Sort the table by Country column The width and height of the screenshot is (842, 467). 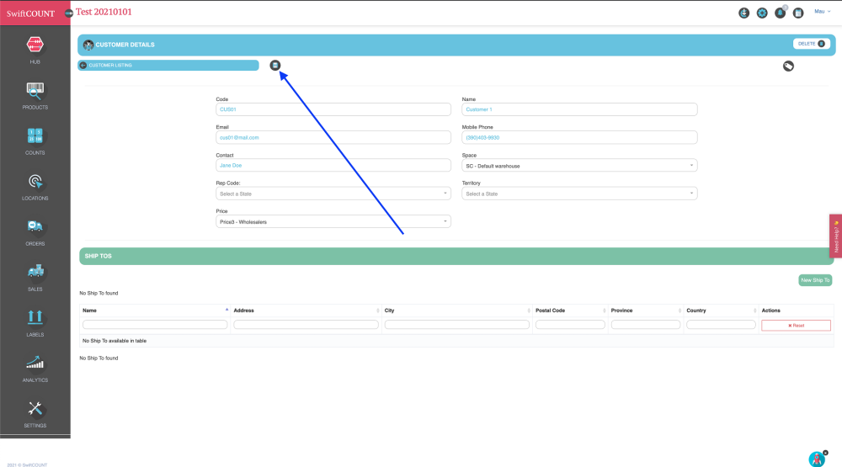pos(721,310)
